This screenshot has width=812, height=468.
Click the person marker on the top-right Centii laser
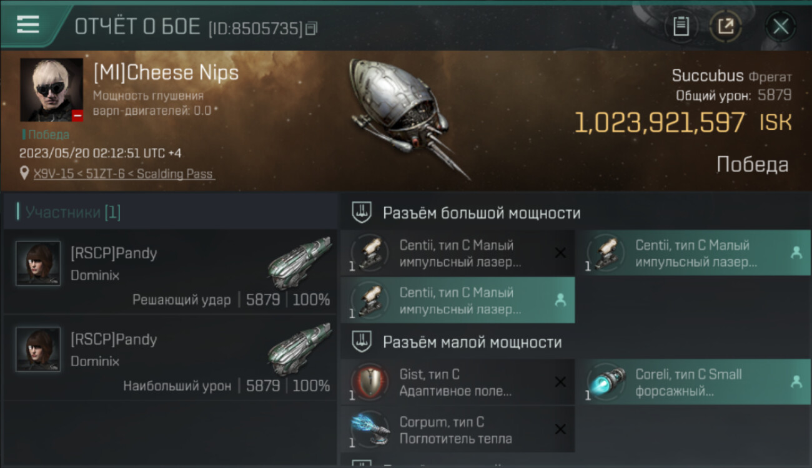[796, 253]
